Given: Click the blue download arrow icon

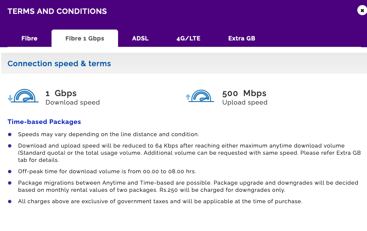Looking at the screenshot, I should [x=10, y=98].
